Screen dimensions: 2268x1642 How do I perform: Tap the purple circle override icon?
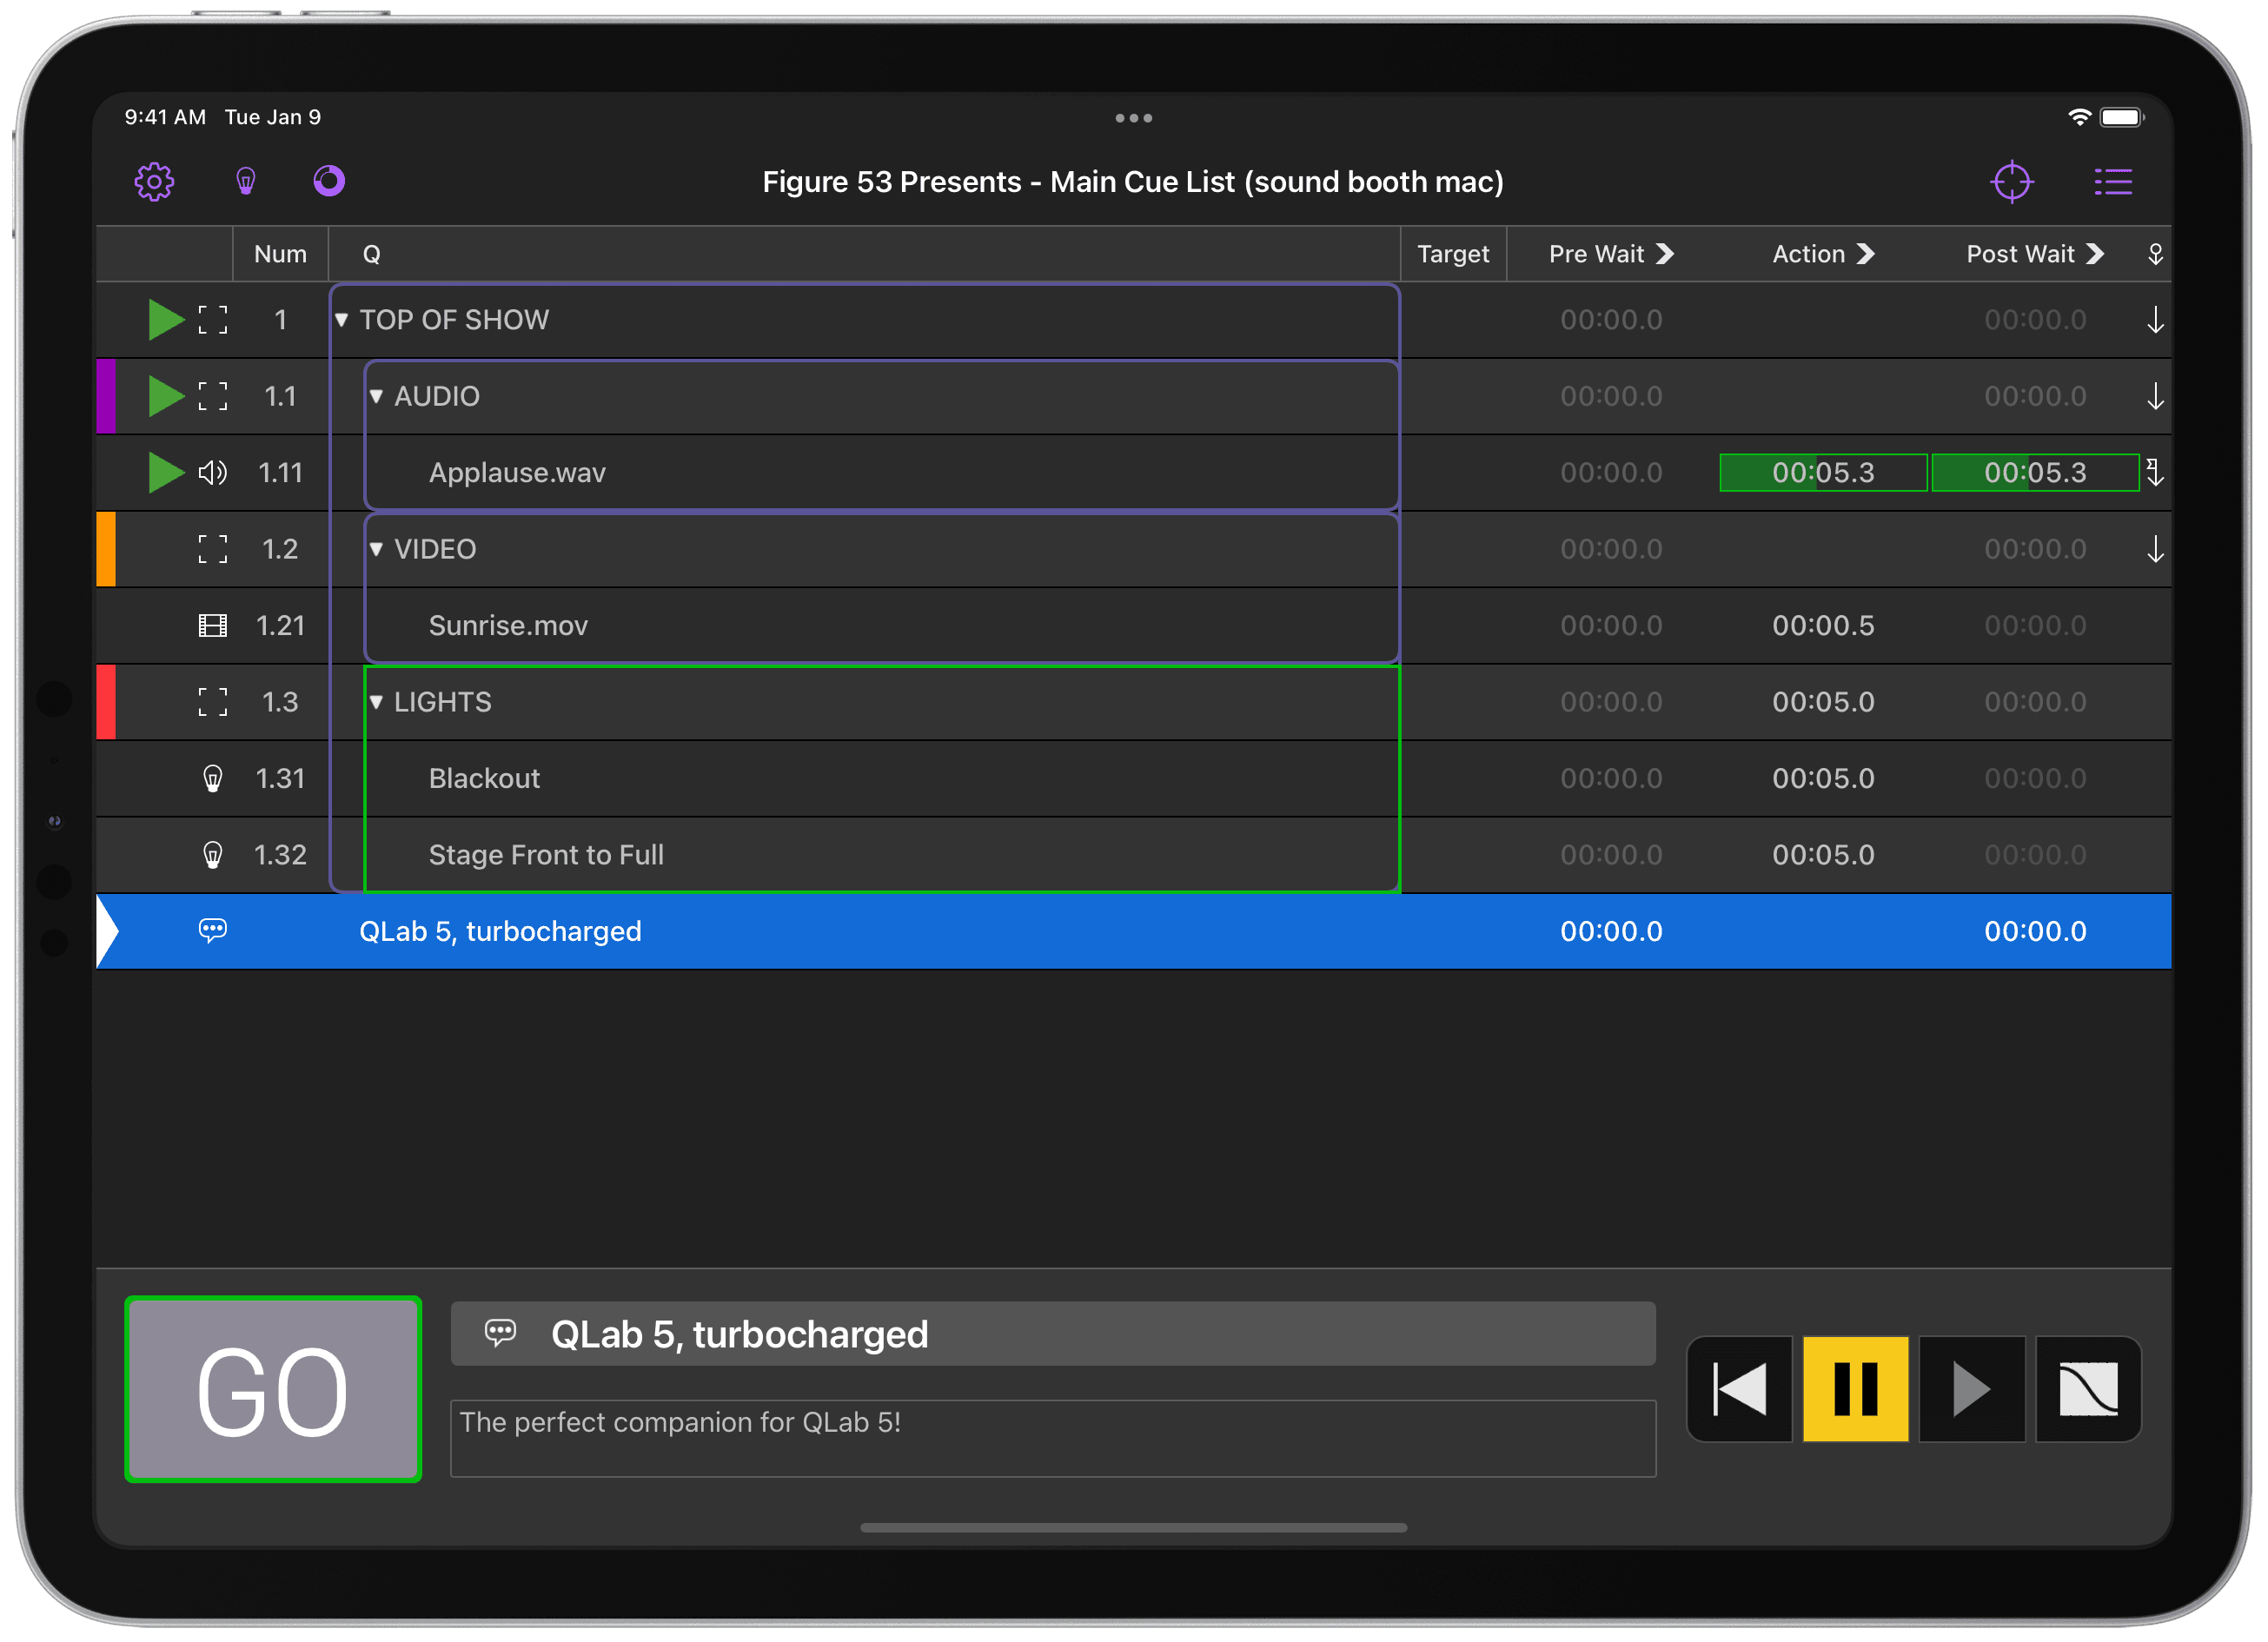click(329, 181)
